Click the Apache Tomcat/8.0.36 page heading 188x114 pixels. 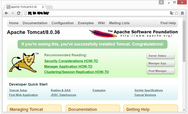click(33, 32)
